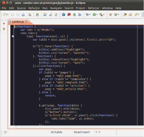Open the Run button dropdown arrow

(97, 15)
